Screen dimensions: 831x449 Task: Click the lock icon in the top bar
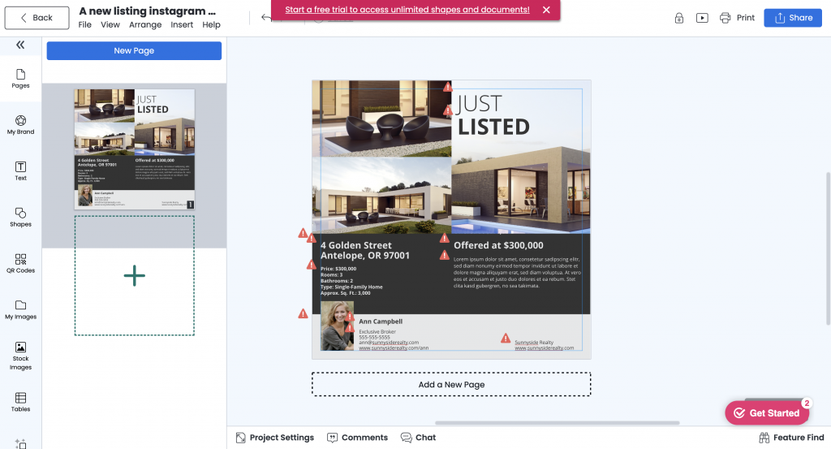[x=679, y=18]
